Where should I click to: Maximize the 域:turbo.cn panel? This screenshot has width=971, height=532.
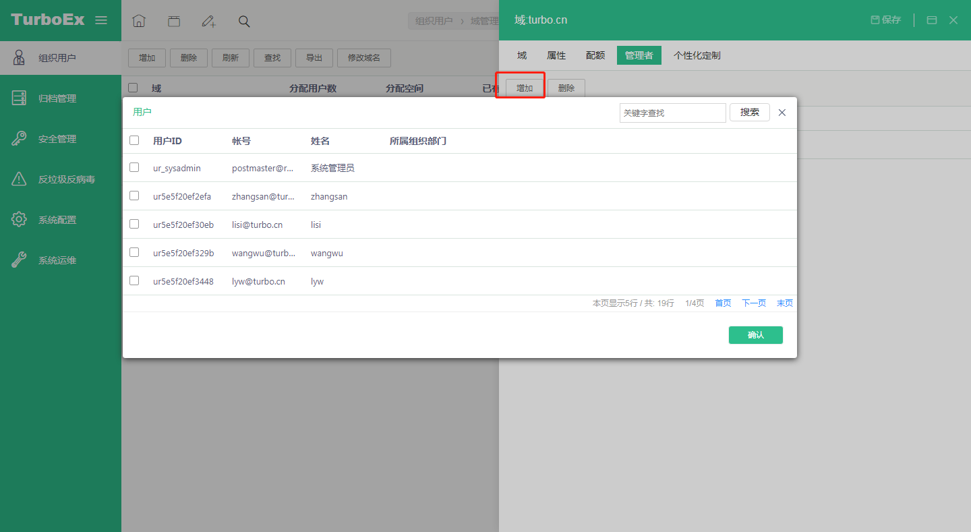(x=932, y=20)
